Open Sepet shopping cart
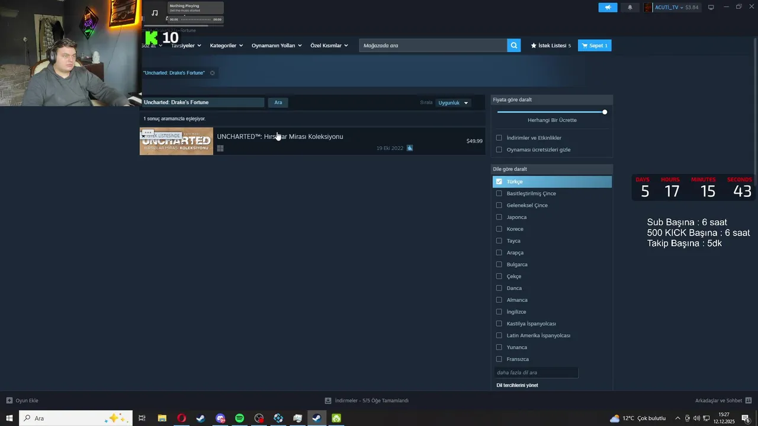The width and height of the screenshot is (758, 426). click(595, 46)
